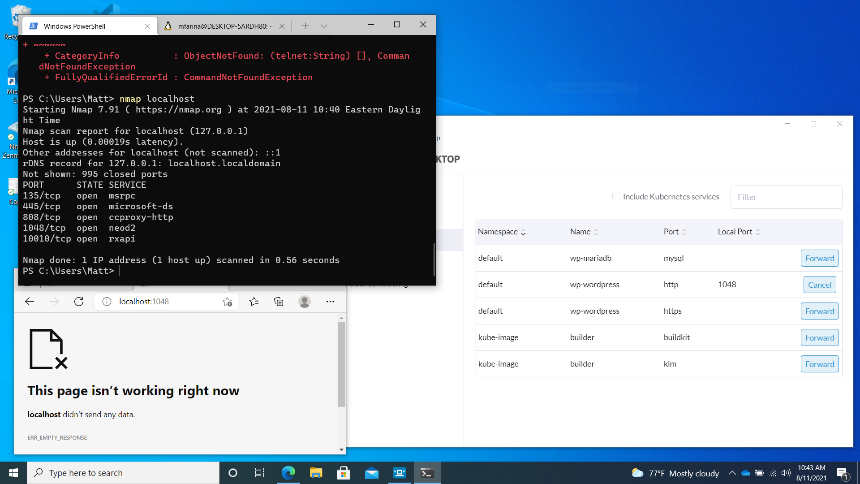Launch Microsoft Edge from taskbar
Image resolution: width=860 pixels, height=484 pixels.
[x=288, y=473]
